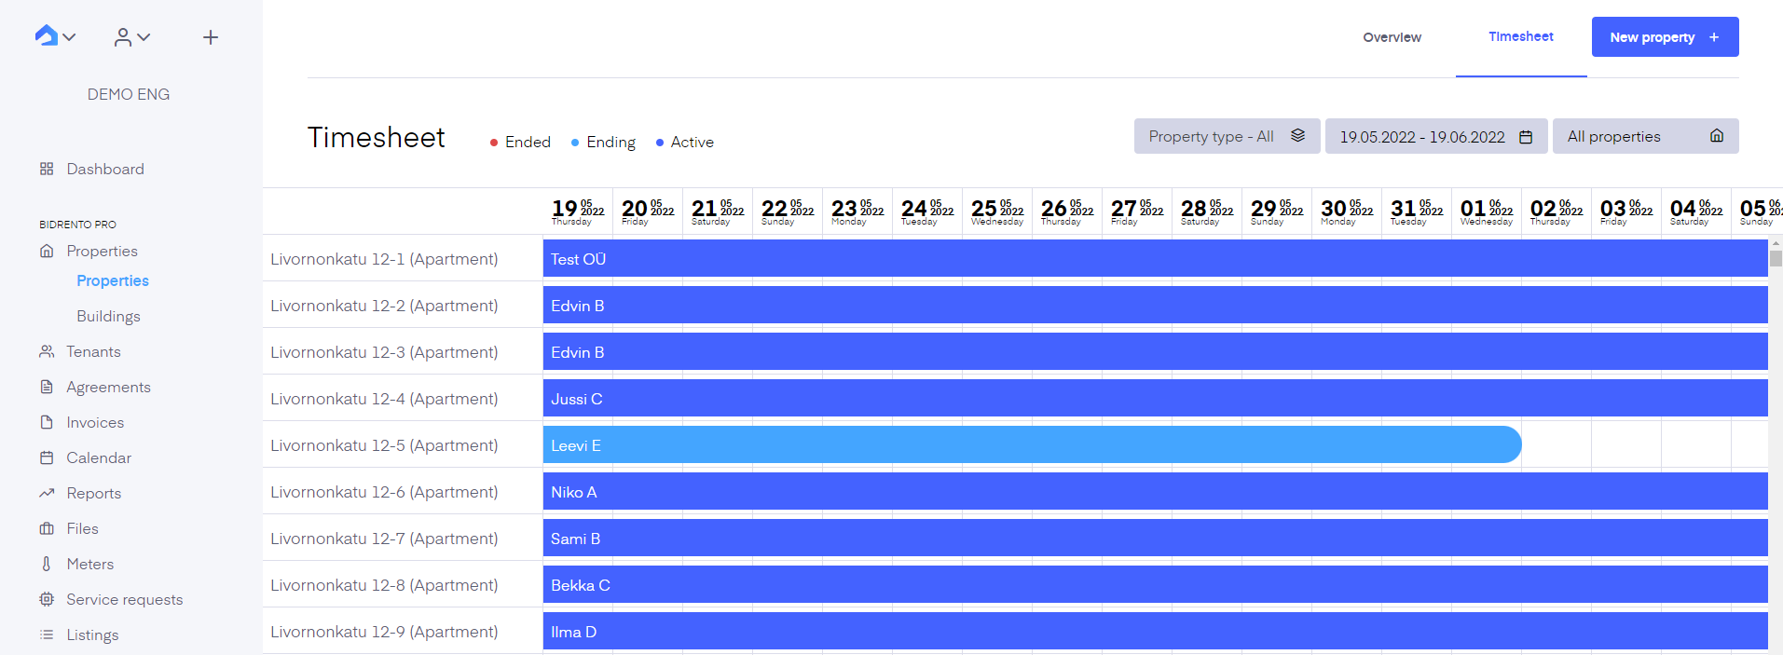The image size is (1783, 655).
Task: Select the Timesheet tab
Action: (1521, 36)
